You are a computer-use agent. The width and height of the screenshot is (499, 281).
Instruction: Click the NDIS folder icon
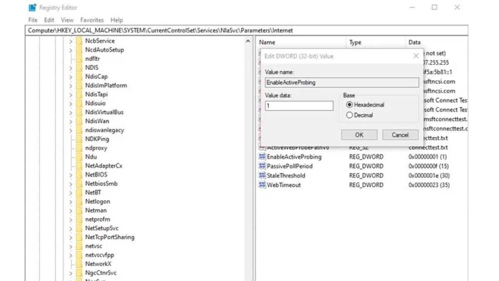(x=80, y=67)
